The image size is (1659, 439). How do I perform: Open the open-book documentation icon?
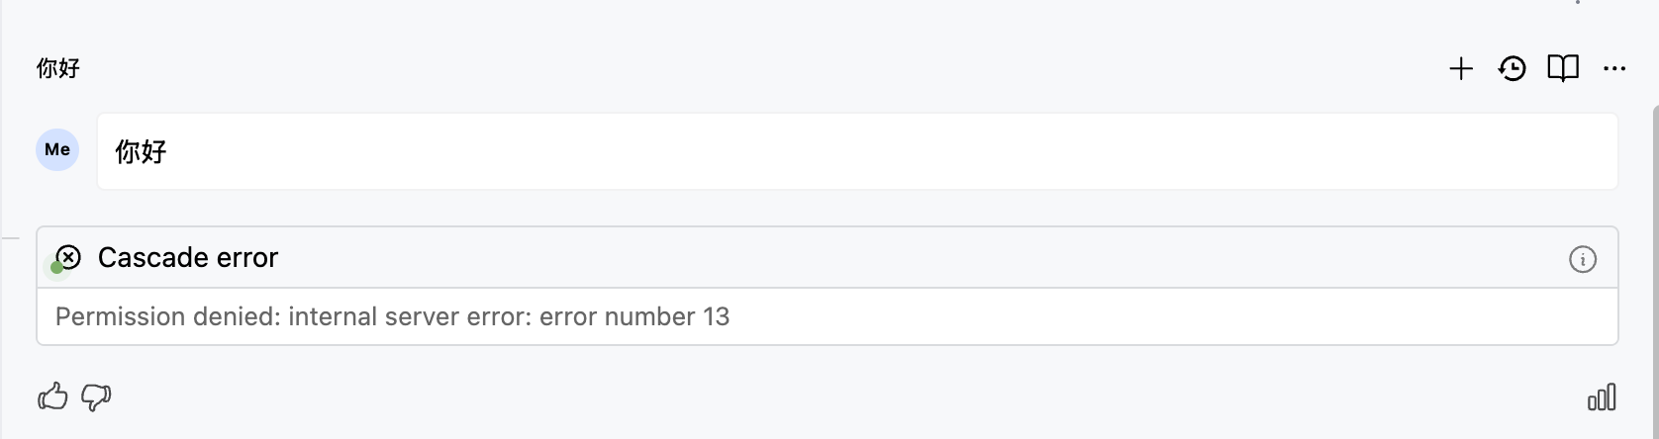[x=1563, y=68]
